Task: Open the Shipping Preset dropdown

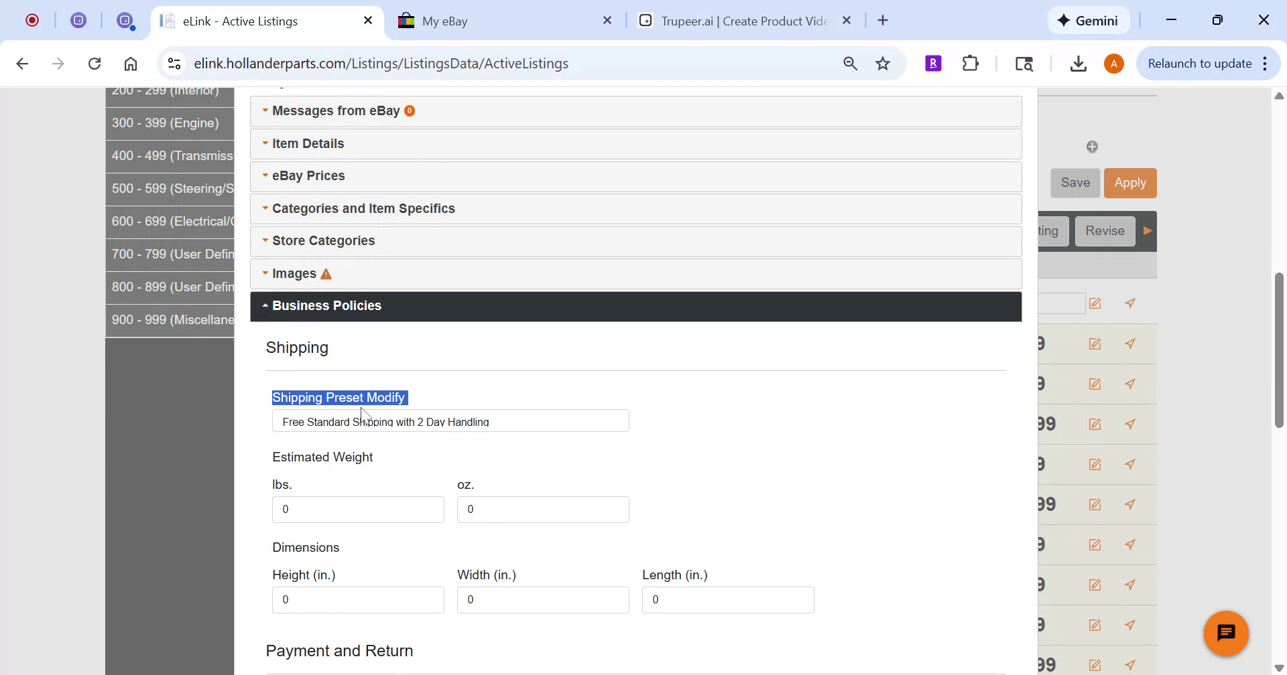Action: 450,421
